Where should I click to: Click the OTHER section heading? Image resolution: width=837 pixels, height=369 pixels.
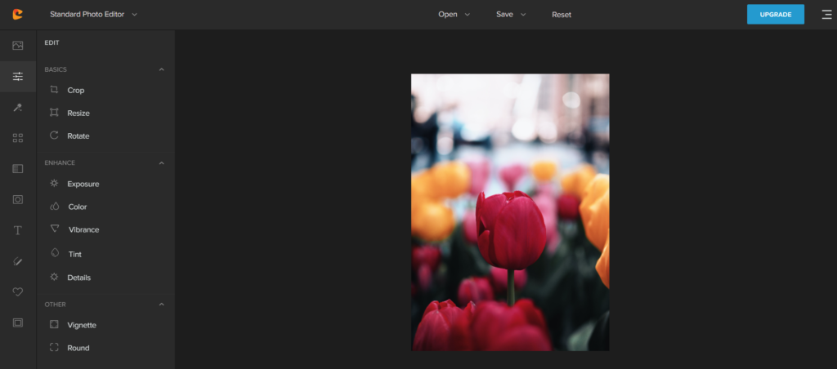coord(55,304)
